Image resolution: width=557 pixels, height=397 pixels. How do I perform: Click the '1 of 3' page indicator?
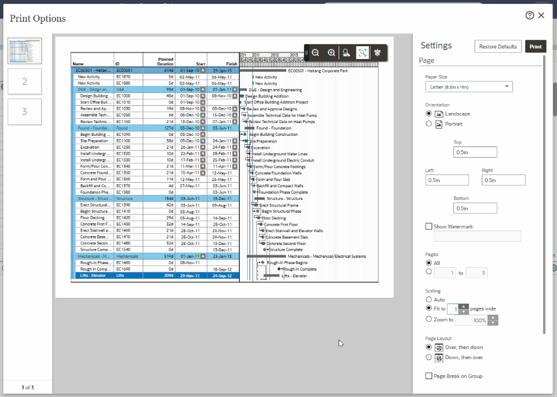(28, 388)
